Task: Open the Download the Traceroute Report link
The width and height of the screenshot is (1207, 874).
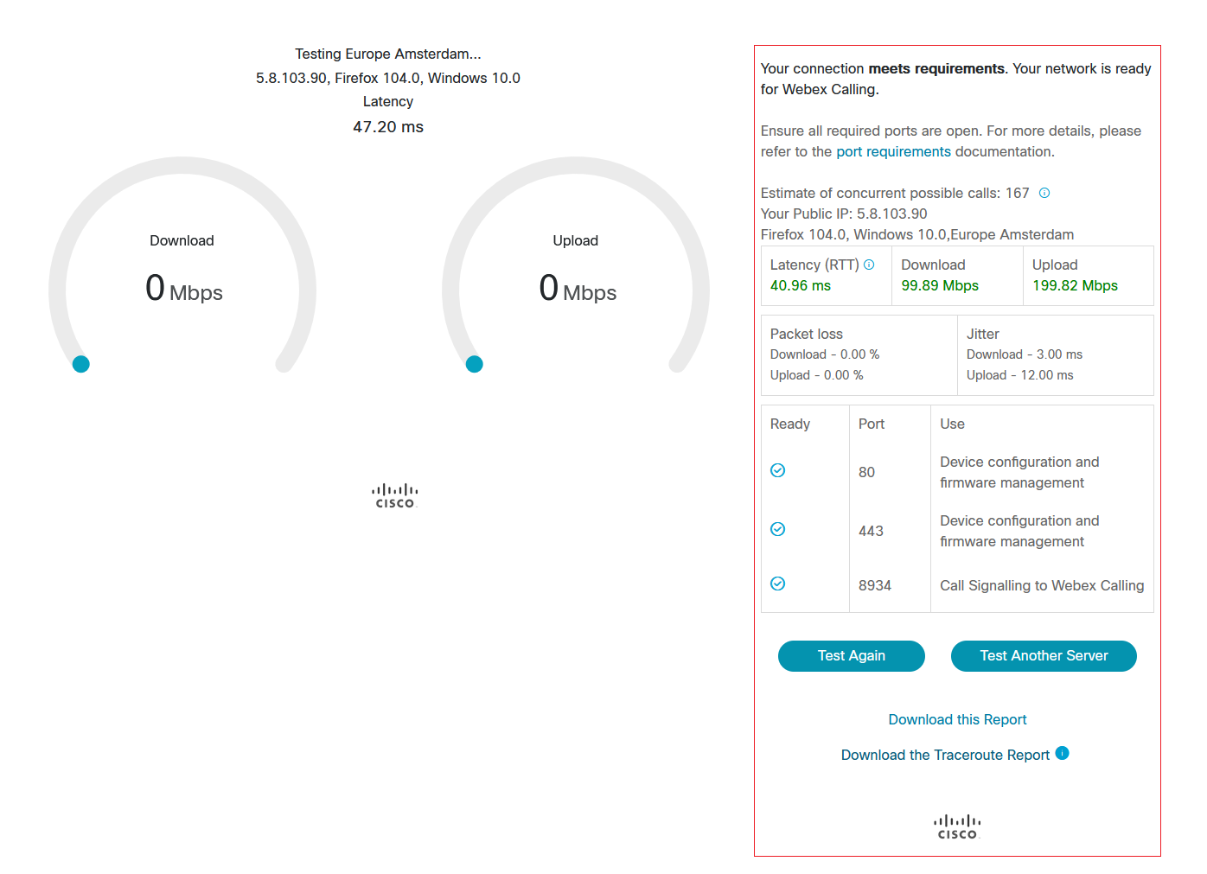Action: (945, 755)
